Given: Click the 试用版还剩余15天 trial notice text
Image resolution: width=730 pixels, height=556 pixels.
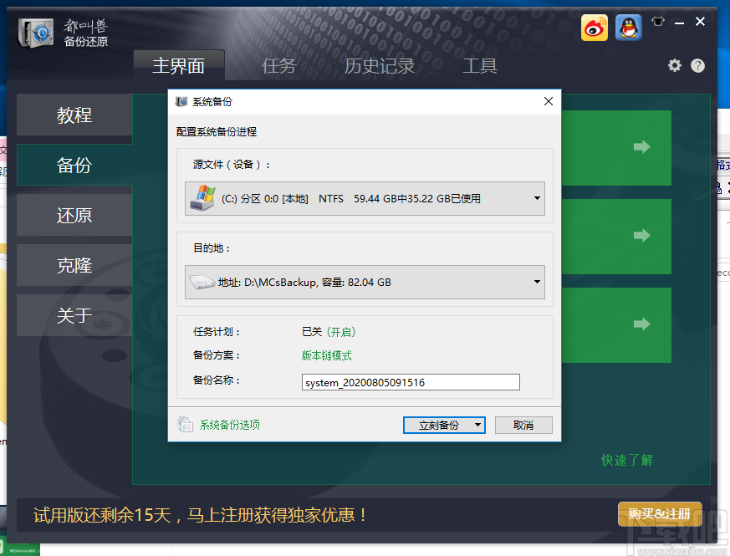Looking at the screenshot, I should pos(200,515).
